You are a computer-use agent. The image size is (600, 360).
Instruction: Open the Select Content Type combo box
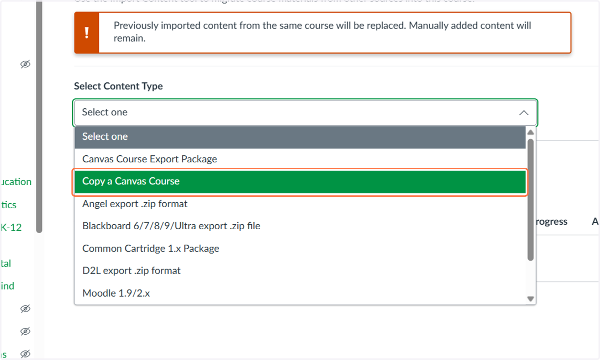pyautogui.click(x=305, y=112)
